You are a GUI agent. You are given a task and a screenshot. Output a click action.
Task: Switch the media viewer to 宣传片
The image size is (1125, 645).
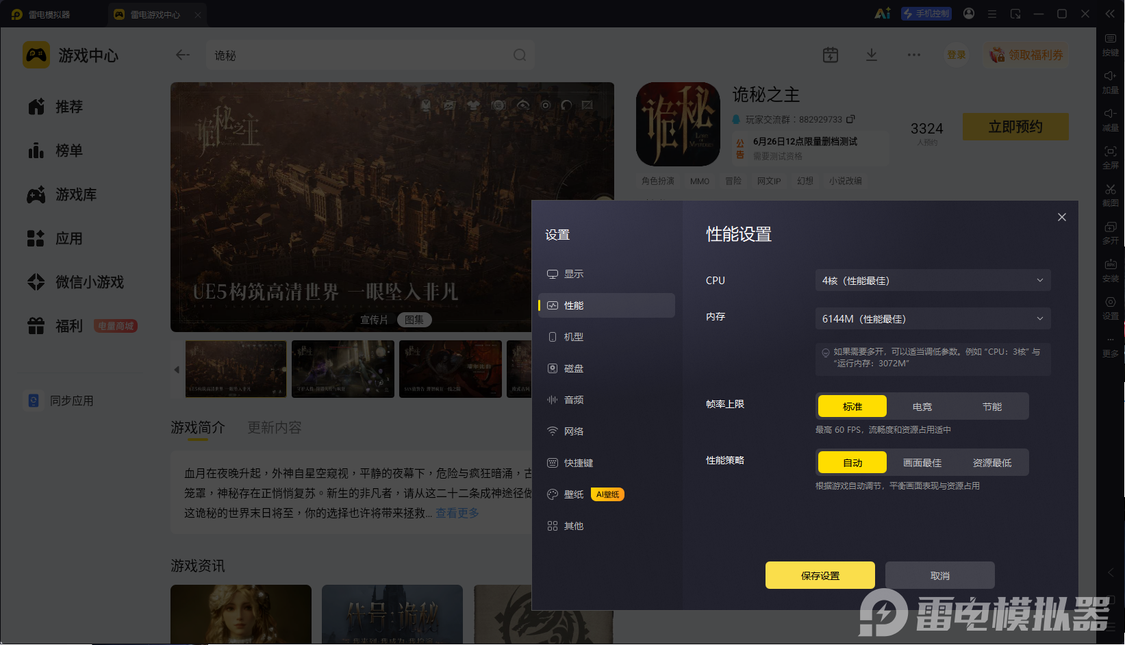(374, 320)
